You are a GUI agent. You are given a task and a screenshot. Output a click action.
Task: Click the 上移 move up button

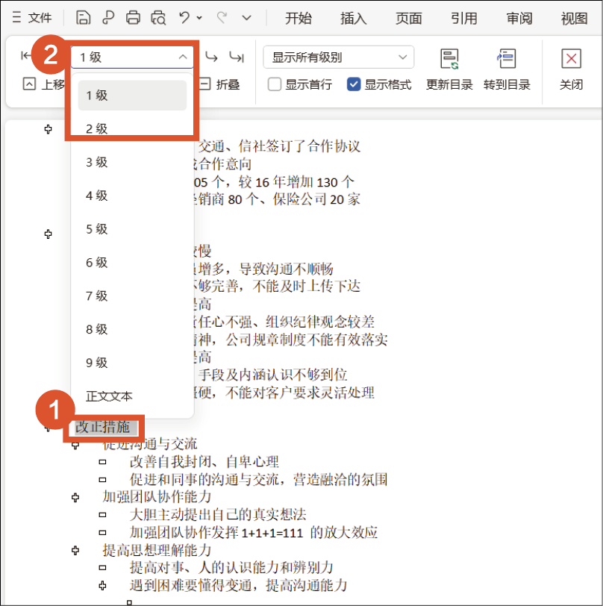click(45, 84)
